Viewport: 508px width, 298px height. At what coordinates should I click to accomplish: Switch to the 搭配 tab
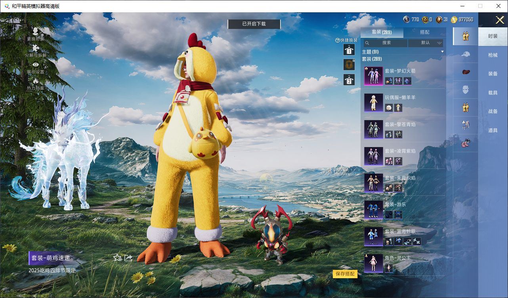(x=424, y=32)
